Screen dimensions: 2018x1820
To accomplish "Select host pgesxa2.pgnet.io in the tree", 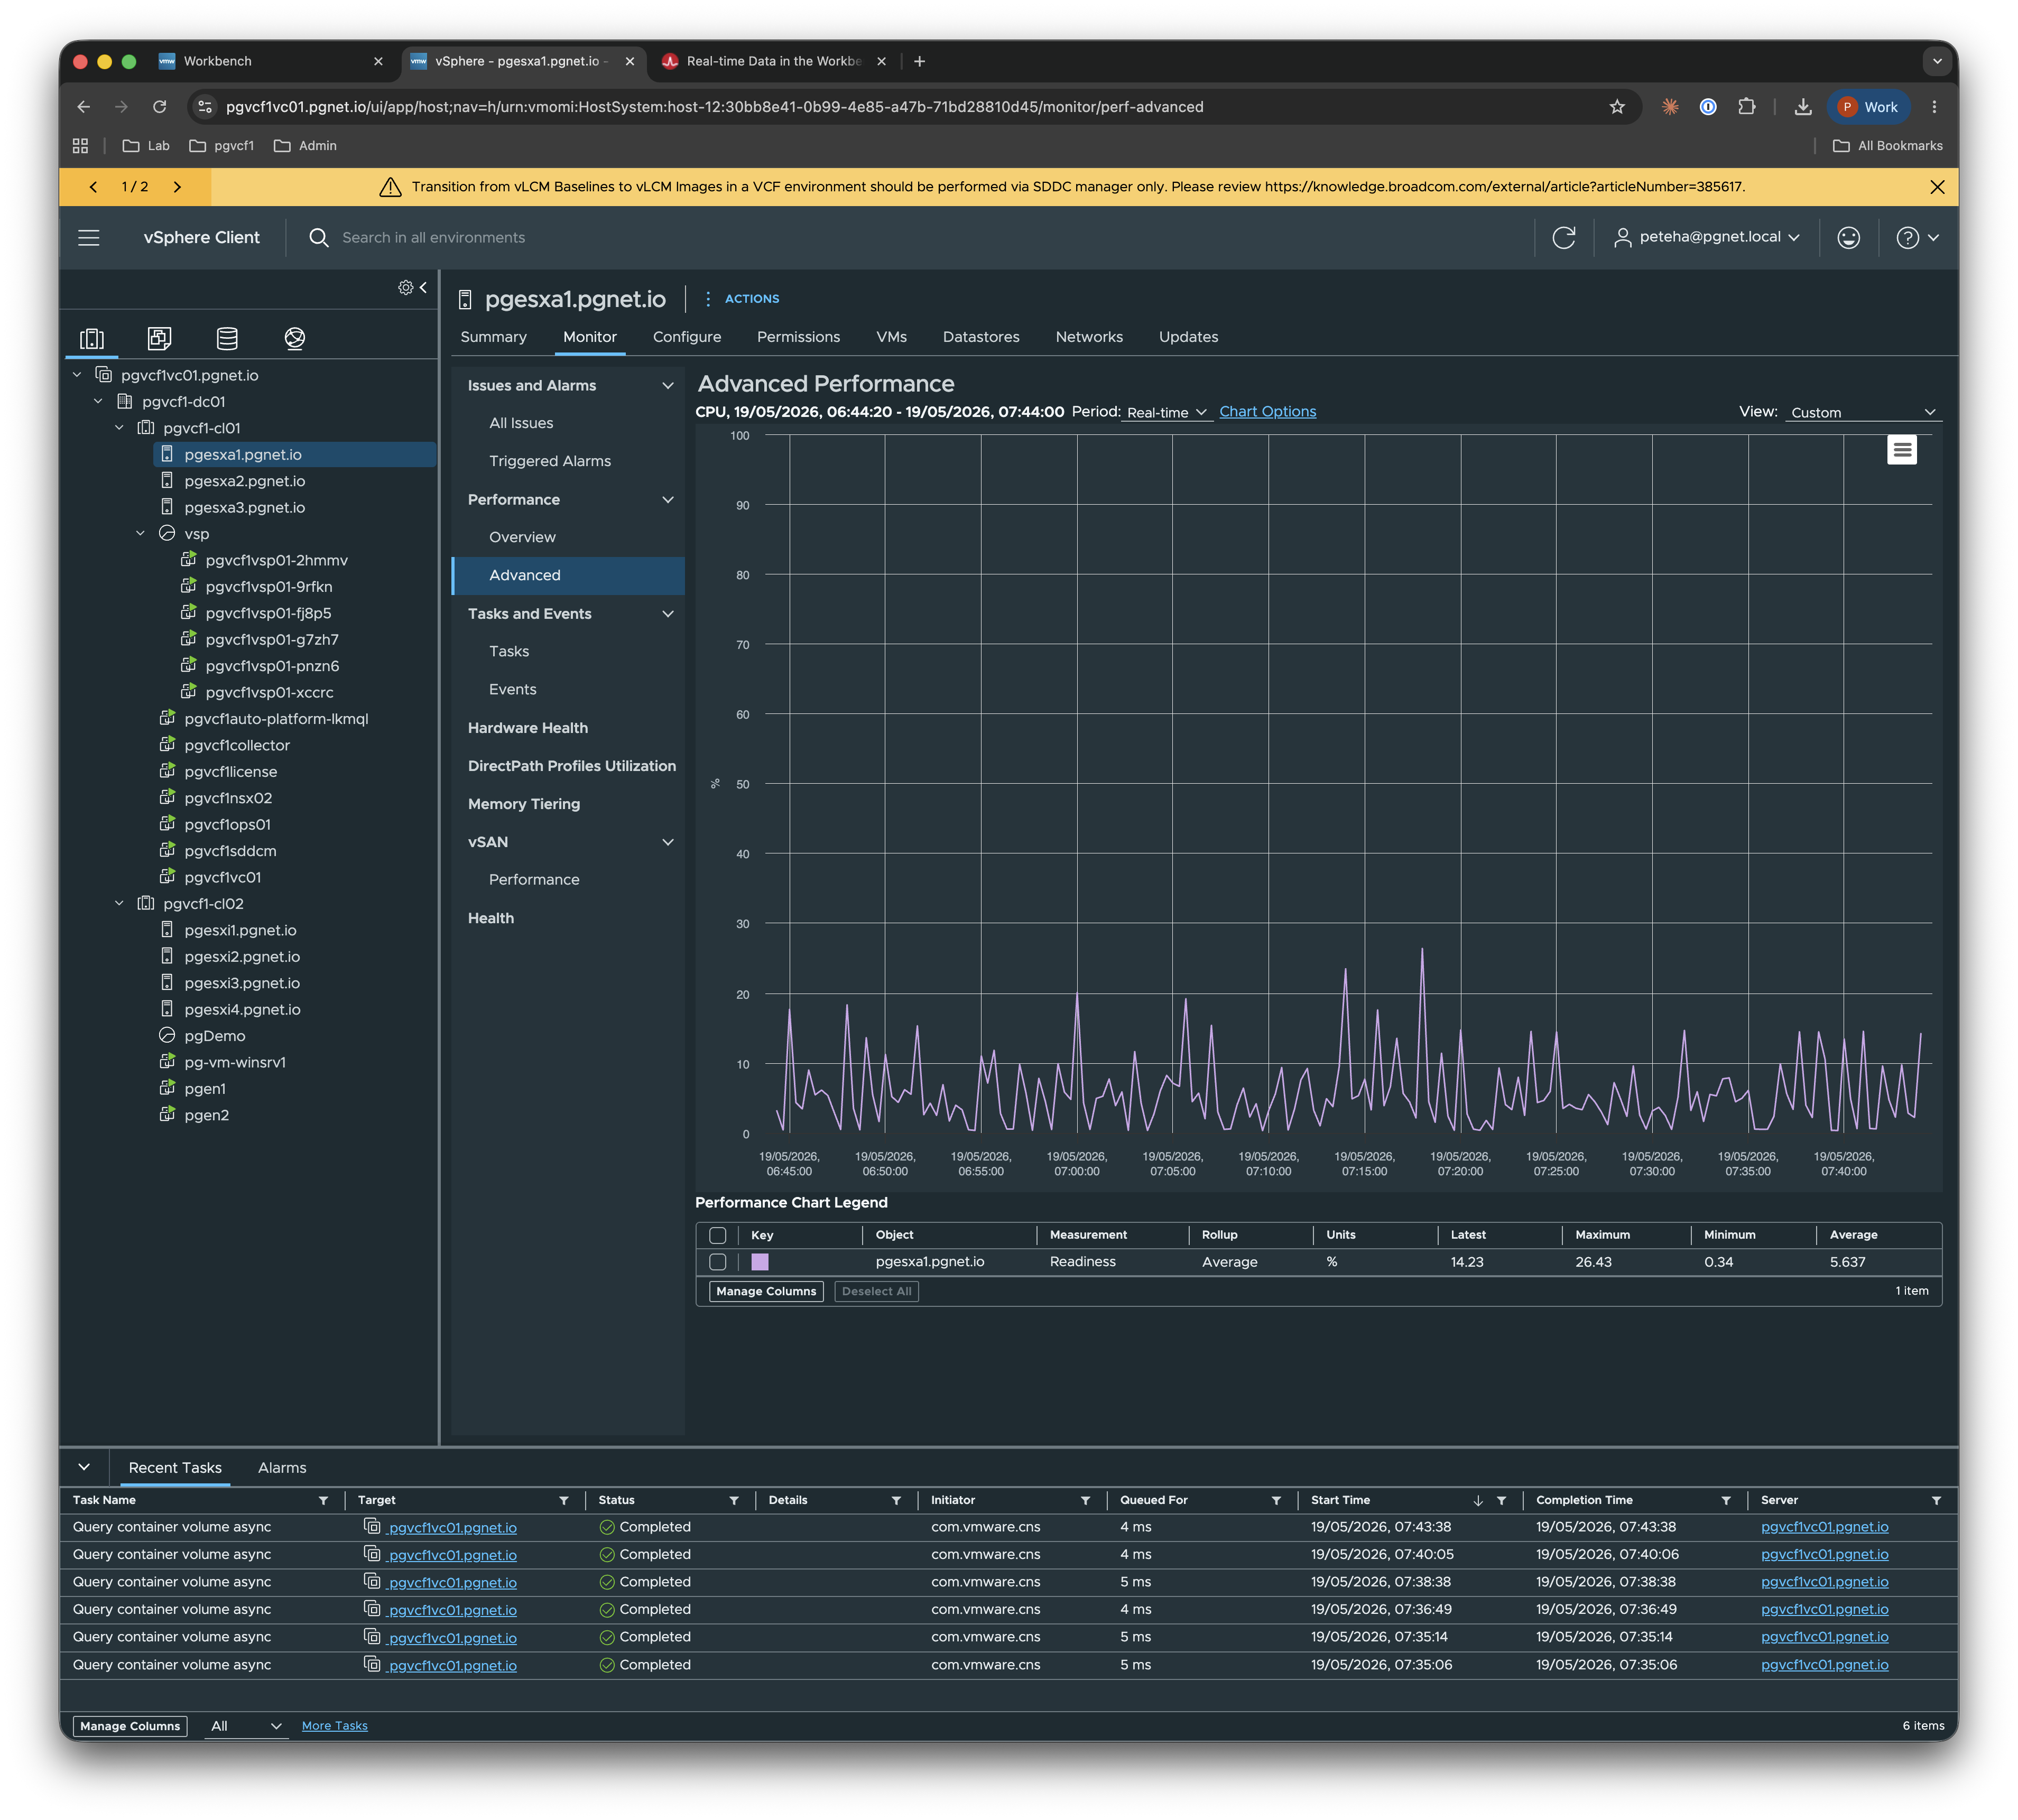I will click(x=245, y=481).
